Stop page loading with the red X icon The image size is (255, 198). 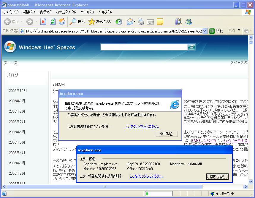point(43,22)
